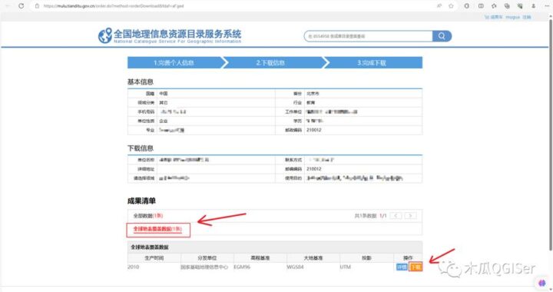Select the 北京市 province value
This screenshot has height=292, width=553.
point(313,94)
